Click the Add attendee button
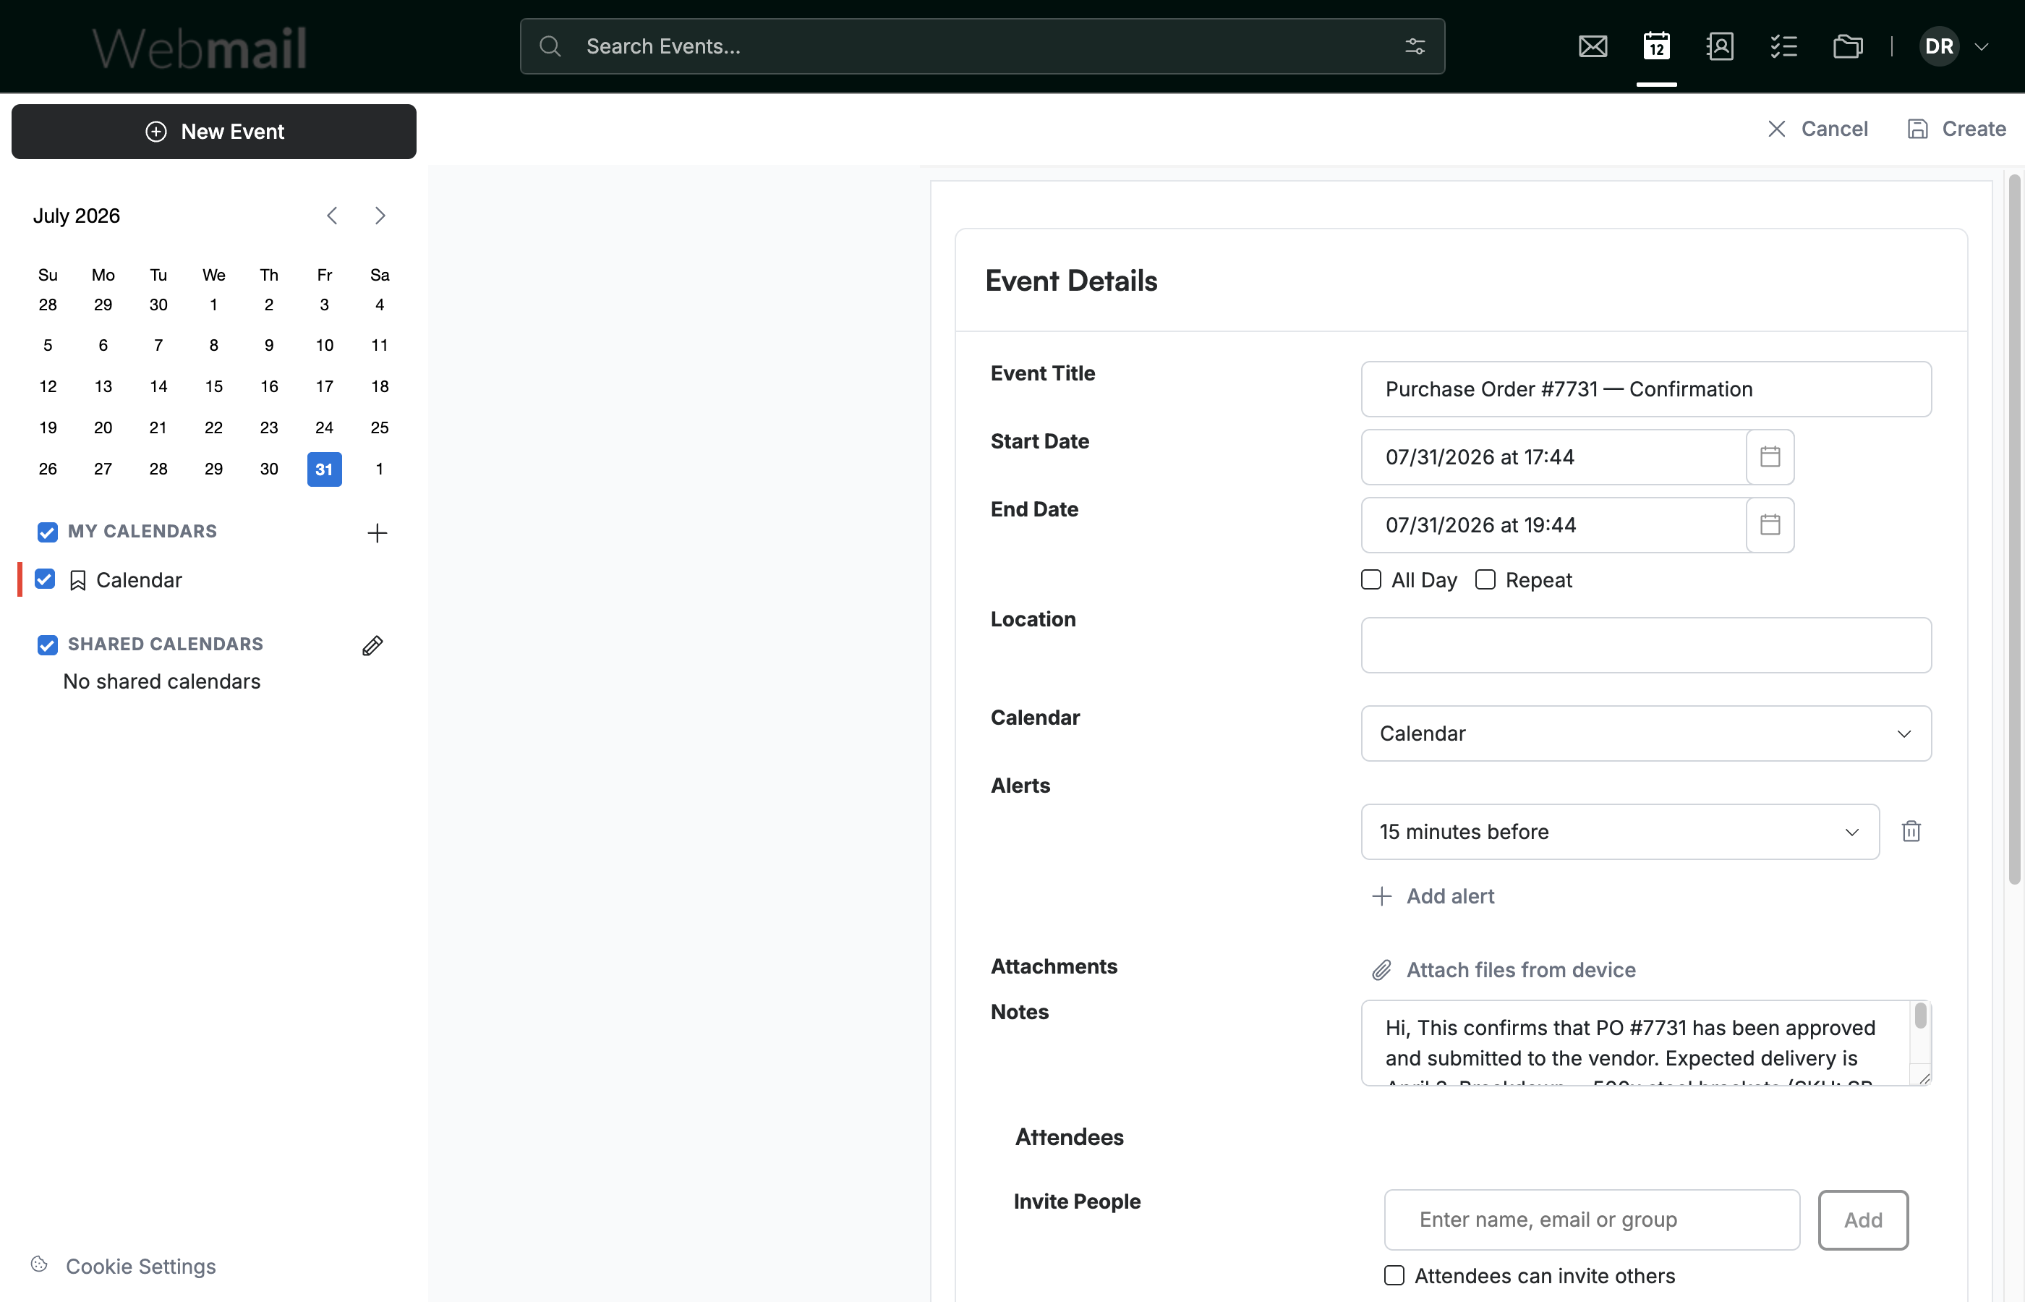Image resolution: width=2025 pixels, height=1302 pixels. tap(1863, 1219)
